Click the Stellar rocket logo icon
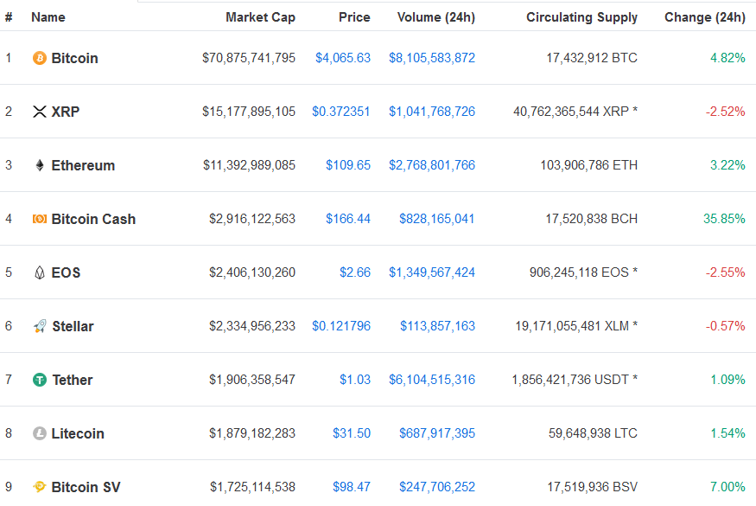This screenshot has height=506, width=756. click(x=40, y=326)
